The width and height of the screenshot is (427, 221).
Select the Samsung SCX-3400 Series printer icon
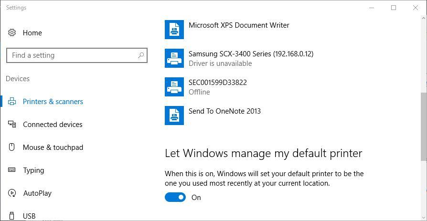(x=174, y=58)
